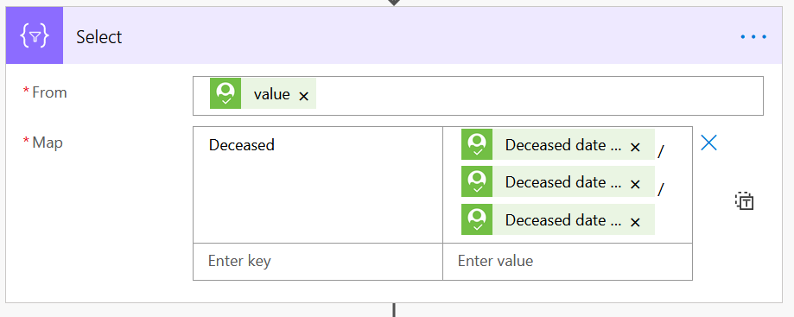Click the Select action filter icon
Image resolution: width=794 pixels, height=317 pixels.
(x=35, y=35)
